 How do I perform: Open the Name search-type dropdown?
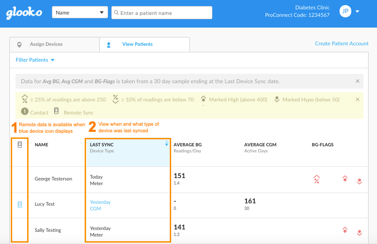pyautogui.click(x=80, y=13)
